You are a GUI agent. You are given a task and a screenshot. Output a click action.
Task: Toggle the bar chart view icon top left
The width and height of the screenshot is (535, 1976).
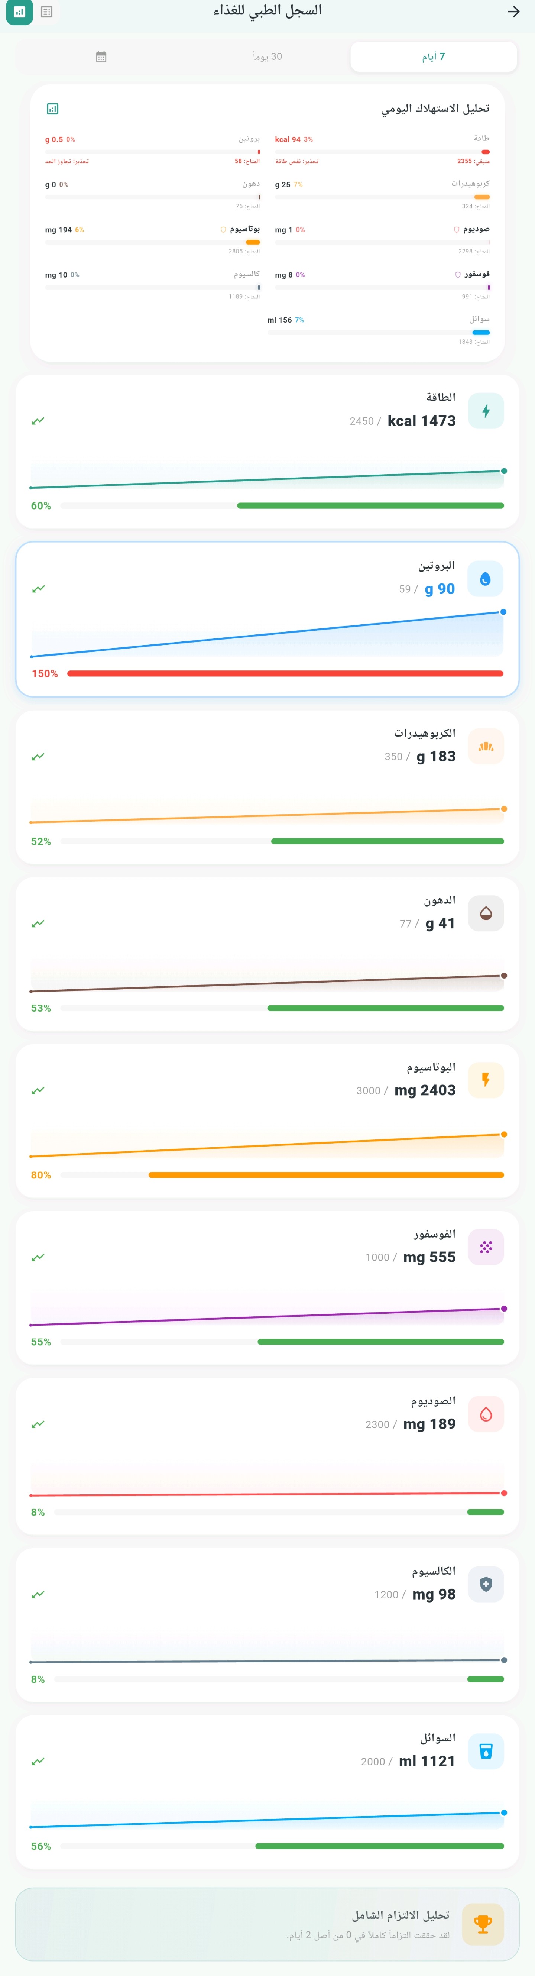click(20, 12)
